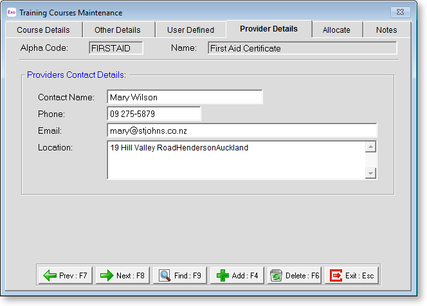Select the User Defined tab

[190, 30]
